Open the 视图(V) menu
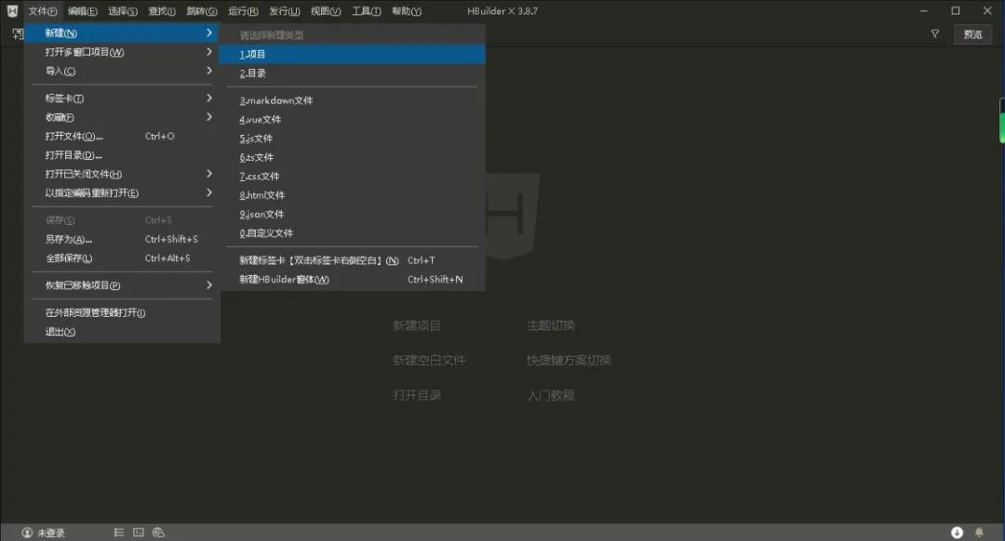Viewport: 1005px width, 541px height. tap(326, 11)
